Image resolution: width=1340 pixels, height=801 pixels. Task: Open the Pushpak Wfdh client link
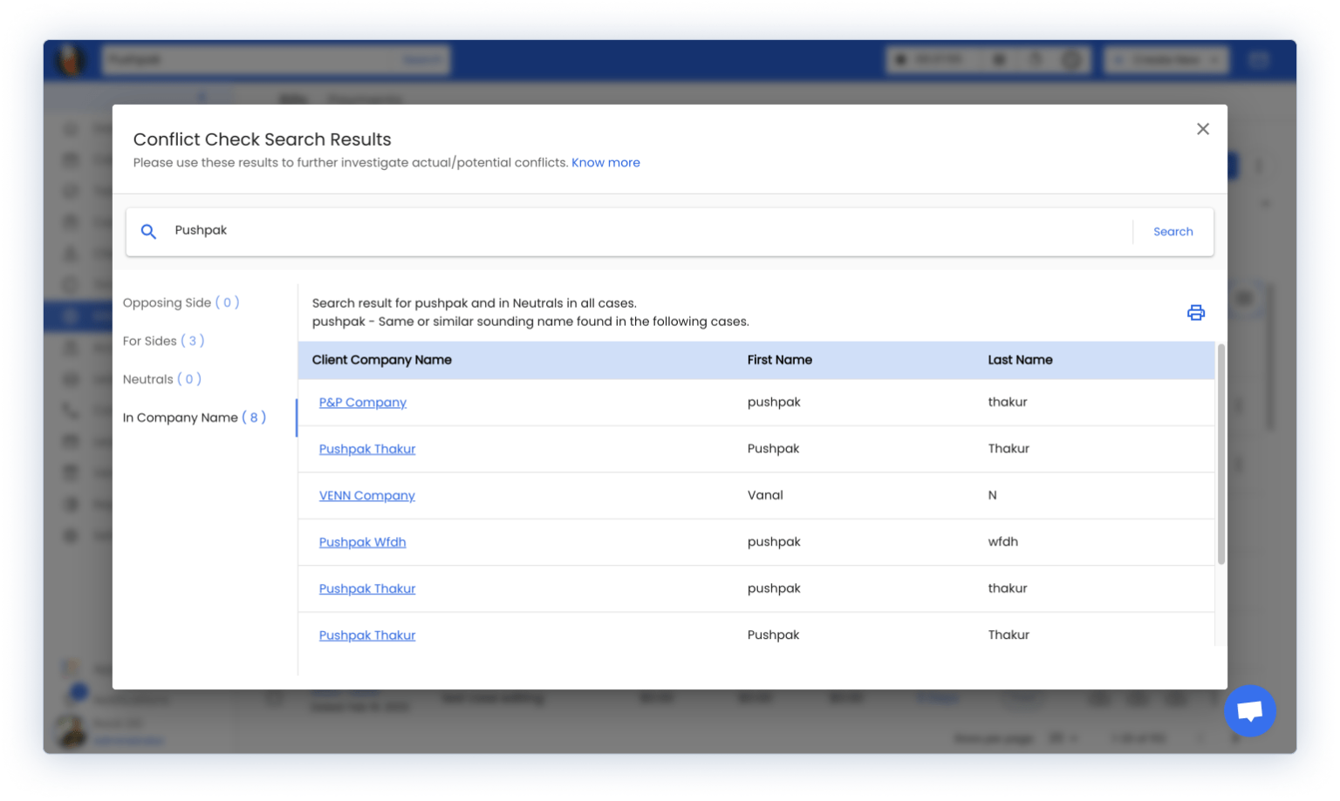click(x=362, y=542)
